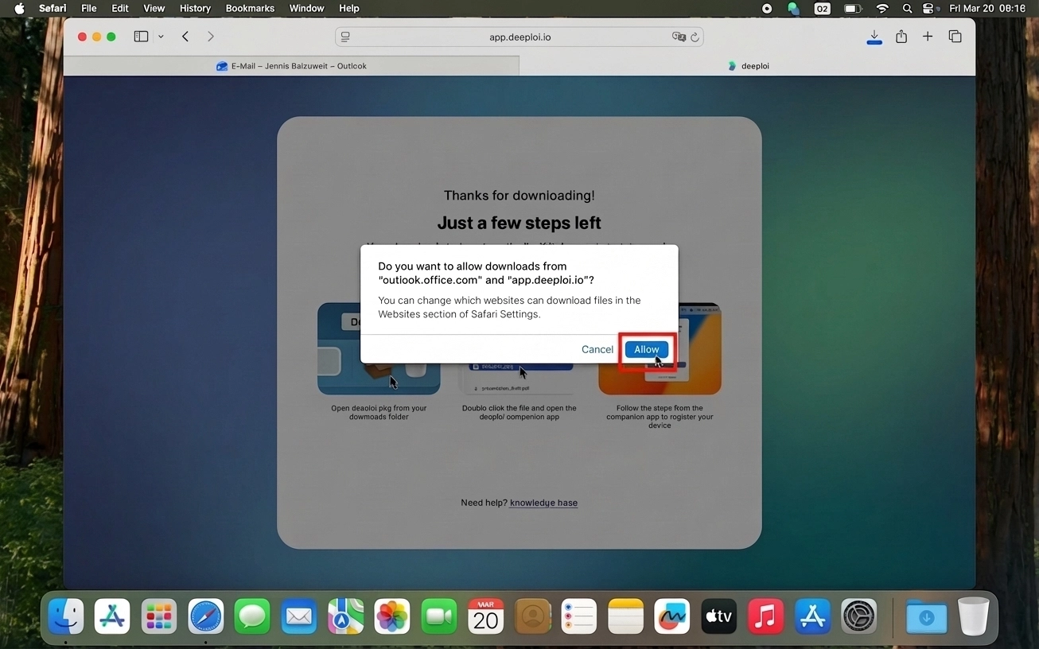Open the sidebar options chevron
1039x649 pixels.
161,36
